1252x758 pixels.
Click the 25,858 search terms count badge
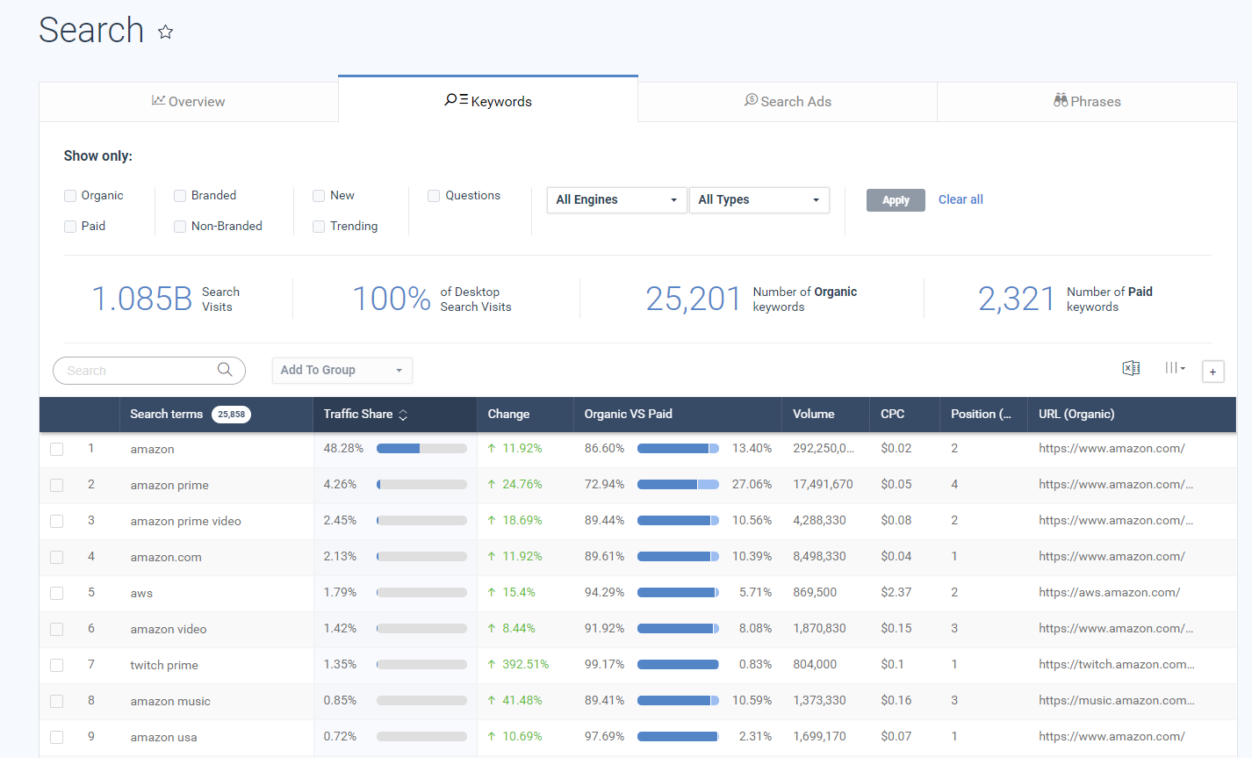pyautogui.click(x=231, y=415)
